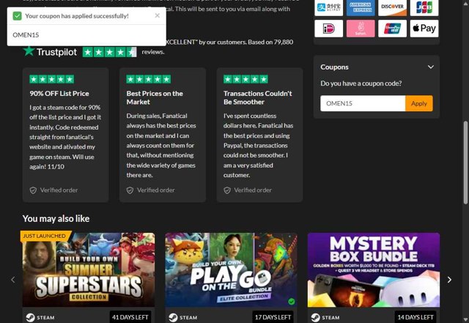The image size is (469, 323).
Task: Click five stars on 'Transactions' review
Action: tap(245, 79)
